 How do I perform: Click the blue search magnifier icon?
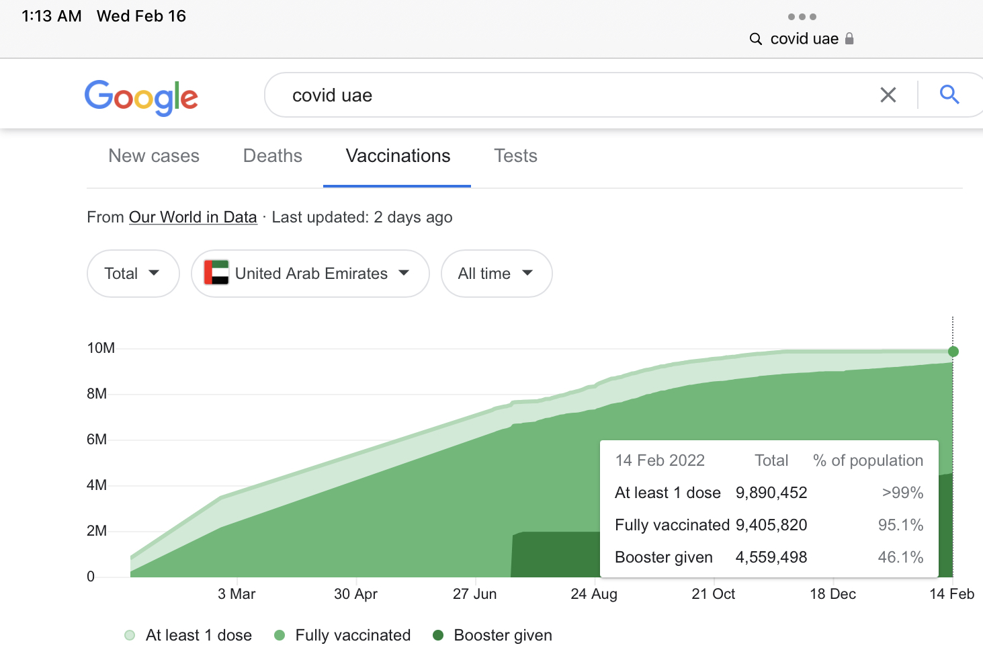point(949,95)
